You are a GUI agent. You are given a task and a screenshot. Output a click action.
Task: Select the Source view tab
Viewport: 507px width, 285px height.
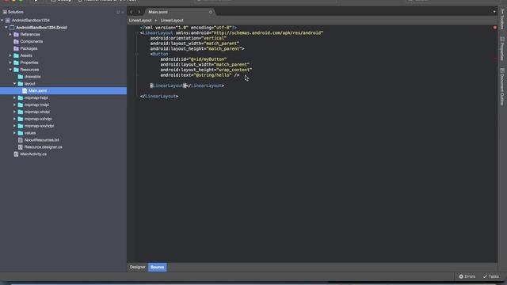pyautogui.click(x=158, y=268)
